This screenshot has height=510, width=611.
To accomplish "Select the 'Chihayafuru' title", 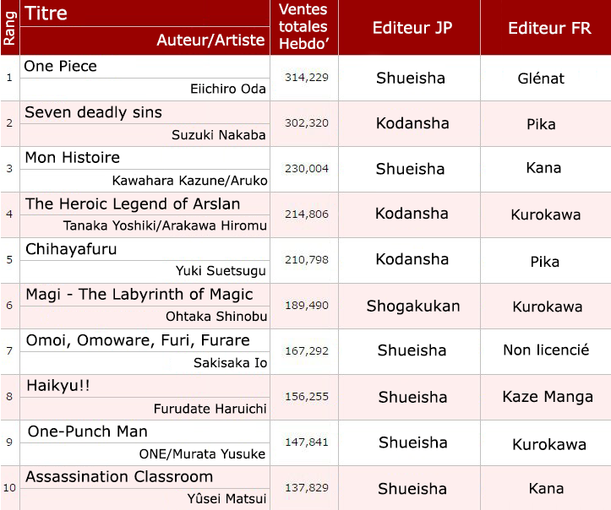I will point(71,249).
